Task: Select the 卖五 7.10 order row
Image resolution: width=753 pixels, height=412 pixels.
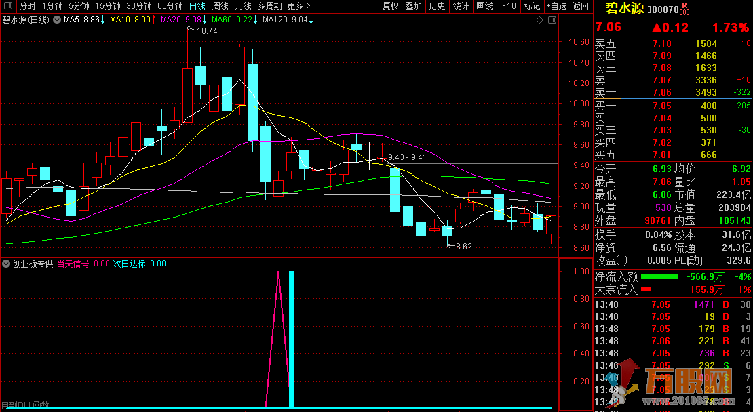Action: (x=673, y=43)
